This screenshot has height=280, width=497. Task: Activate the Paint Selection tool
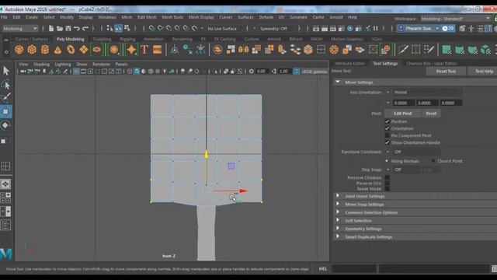pyautogui.click(x=6, y=98)
